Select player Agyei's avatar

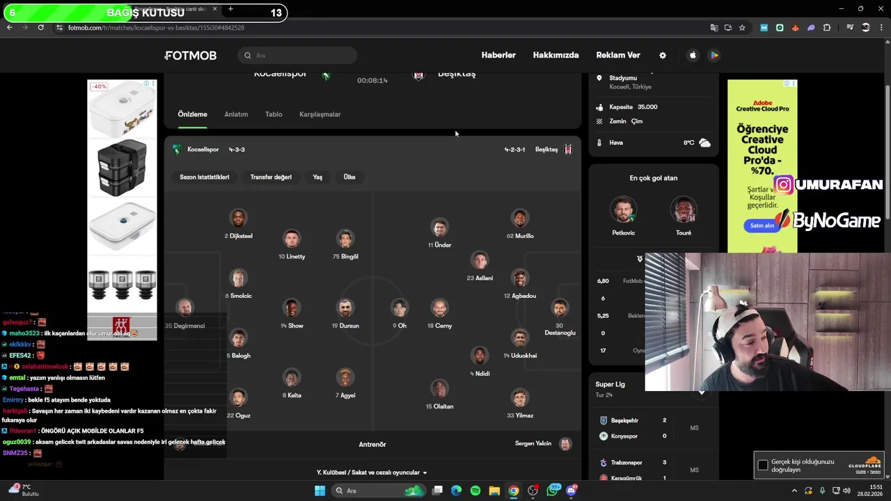(345, 378)
